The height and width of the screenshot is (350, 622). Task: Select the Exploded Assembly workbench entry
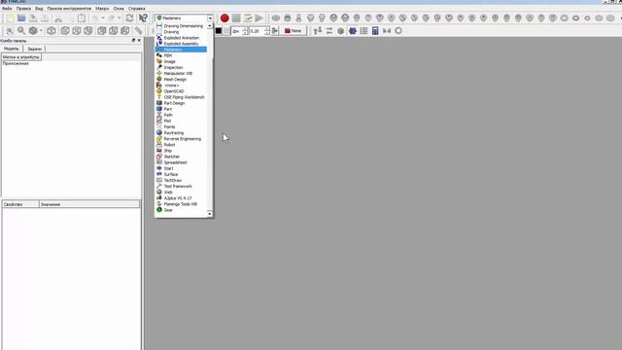pos(181,44)
